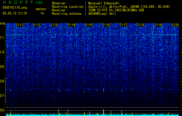This screenshot has height=116, width=182.
Task: Click the Receiving antenna label
Action: click(x=67, y=14)
